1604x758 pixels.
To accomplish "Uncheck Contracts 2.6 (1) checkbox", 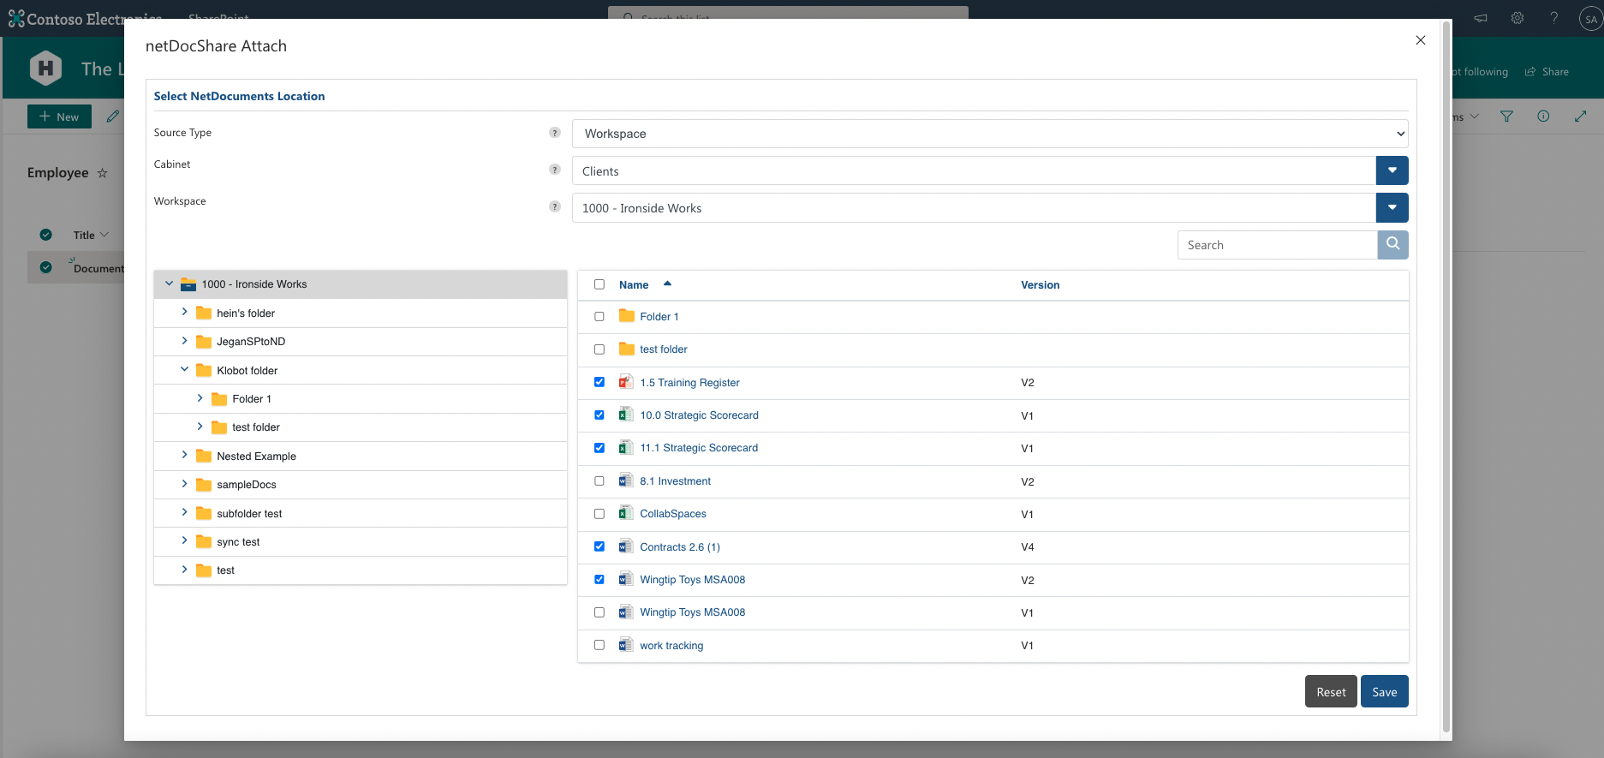I will click(599, 546).
